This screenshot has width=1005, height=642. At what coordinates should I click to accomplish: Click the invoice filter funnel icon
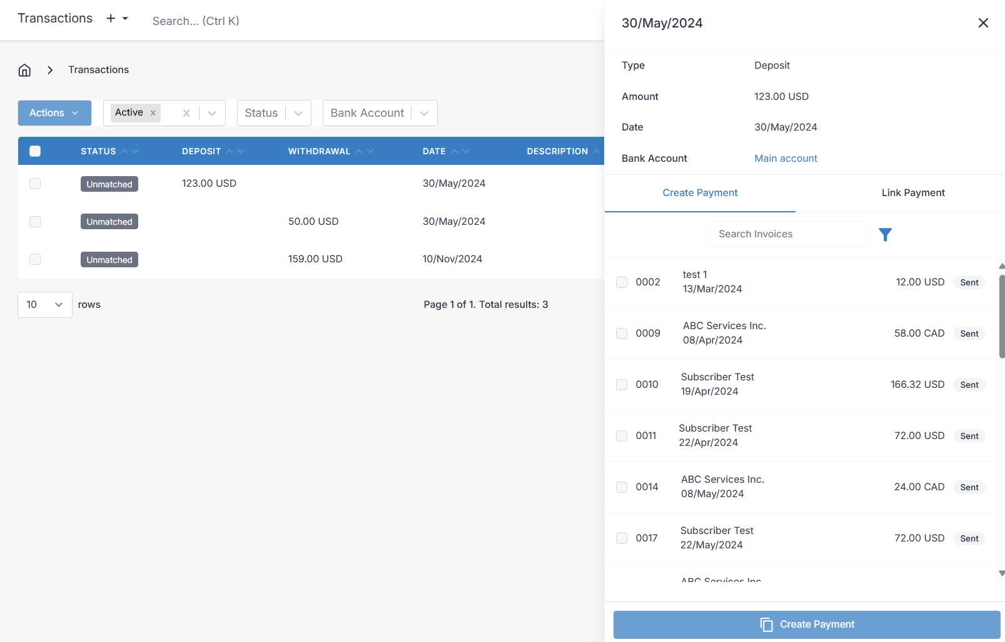tap(885, 234)
